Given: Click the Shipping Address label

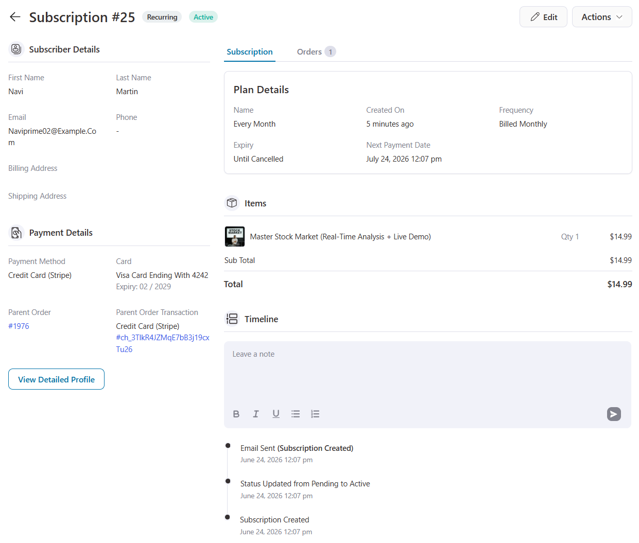Looking at the screenshot, I should 38,196.
